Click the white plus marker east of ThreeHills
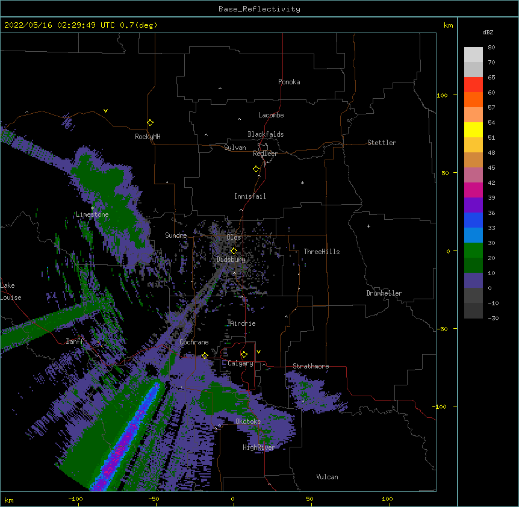 [x=368, y=226]
